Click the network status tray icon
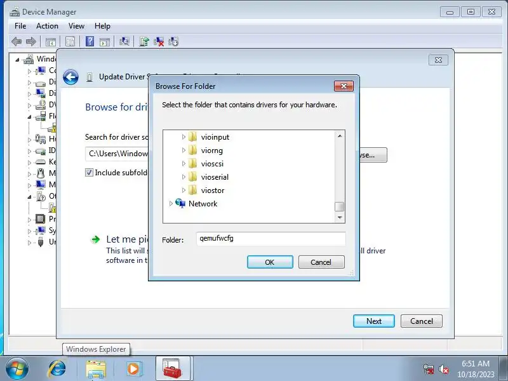508x381 pixels. pos(429,369)
